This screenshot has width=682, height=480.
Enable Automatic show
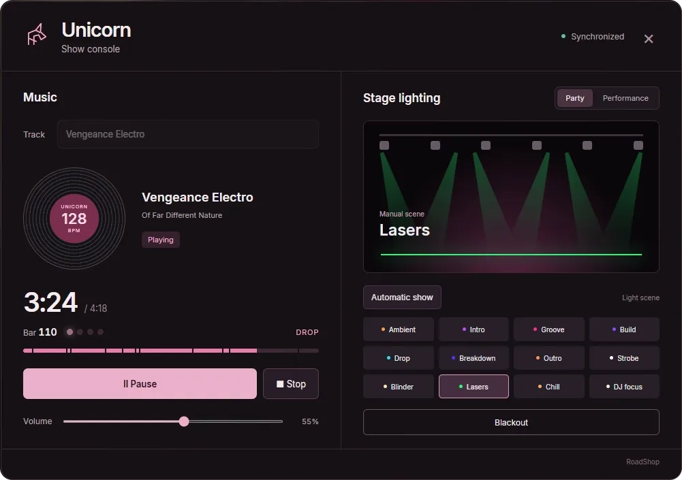[402, 297]
